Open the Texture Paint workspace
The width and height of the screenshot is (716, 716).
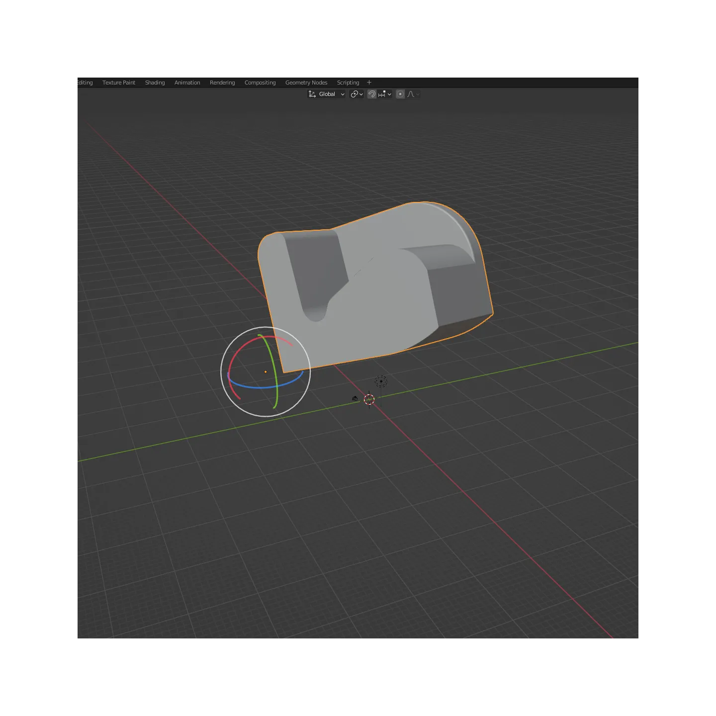(x=119, y=83)
